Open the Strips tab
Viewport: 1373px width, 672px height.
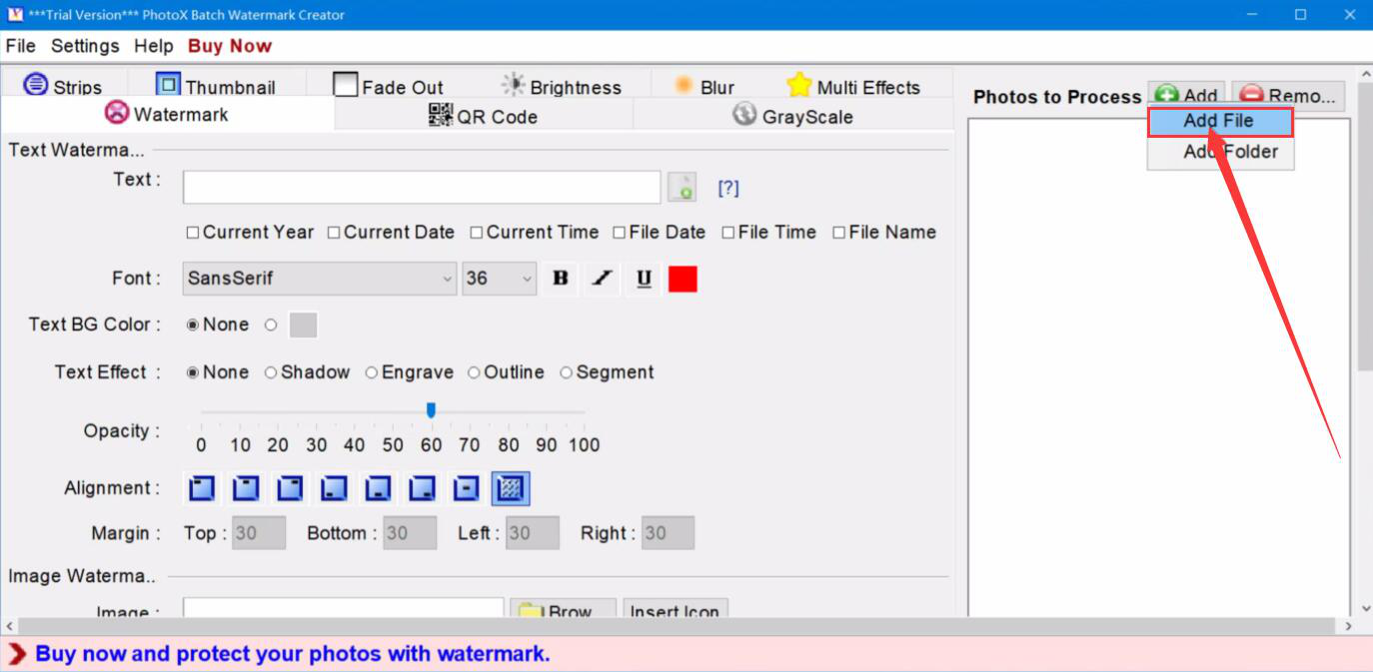(63, 86)
